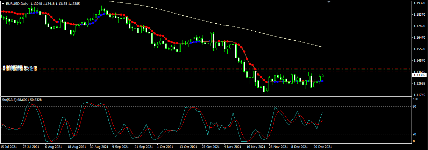Viewport: 428px width, 150px height.
Task: Click the stochastic scale 100 label
Action: click(x=416, y=99)
